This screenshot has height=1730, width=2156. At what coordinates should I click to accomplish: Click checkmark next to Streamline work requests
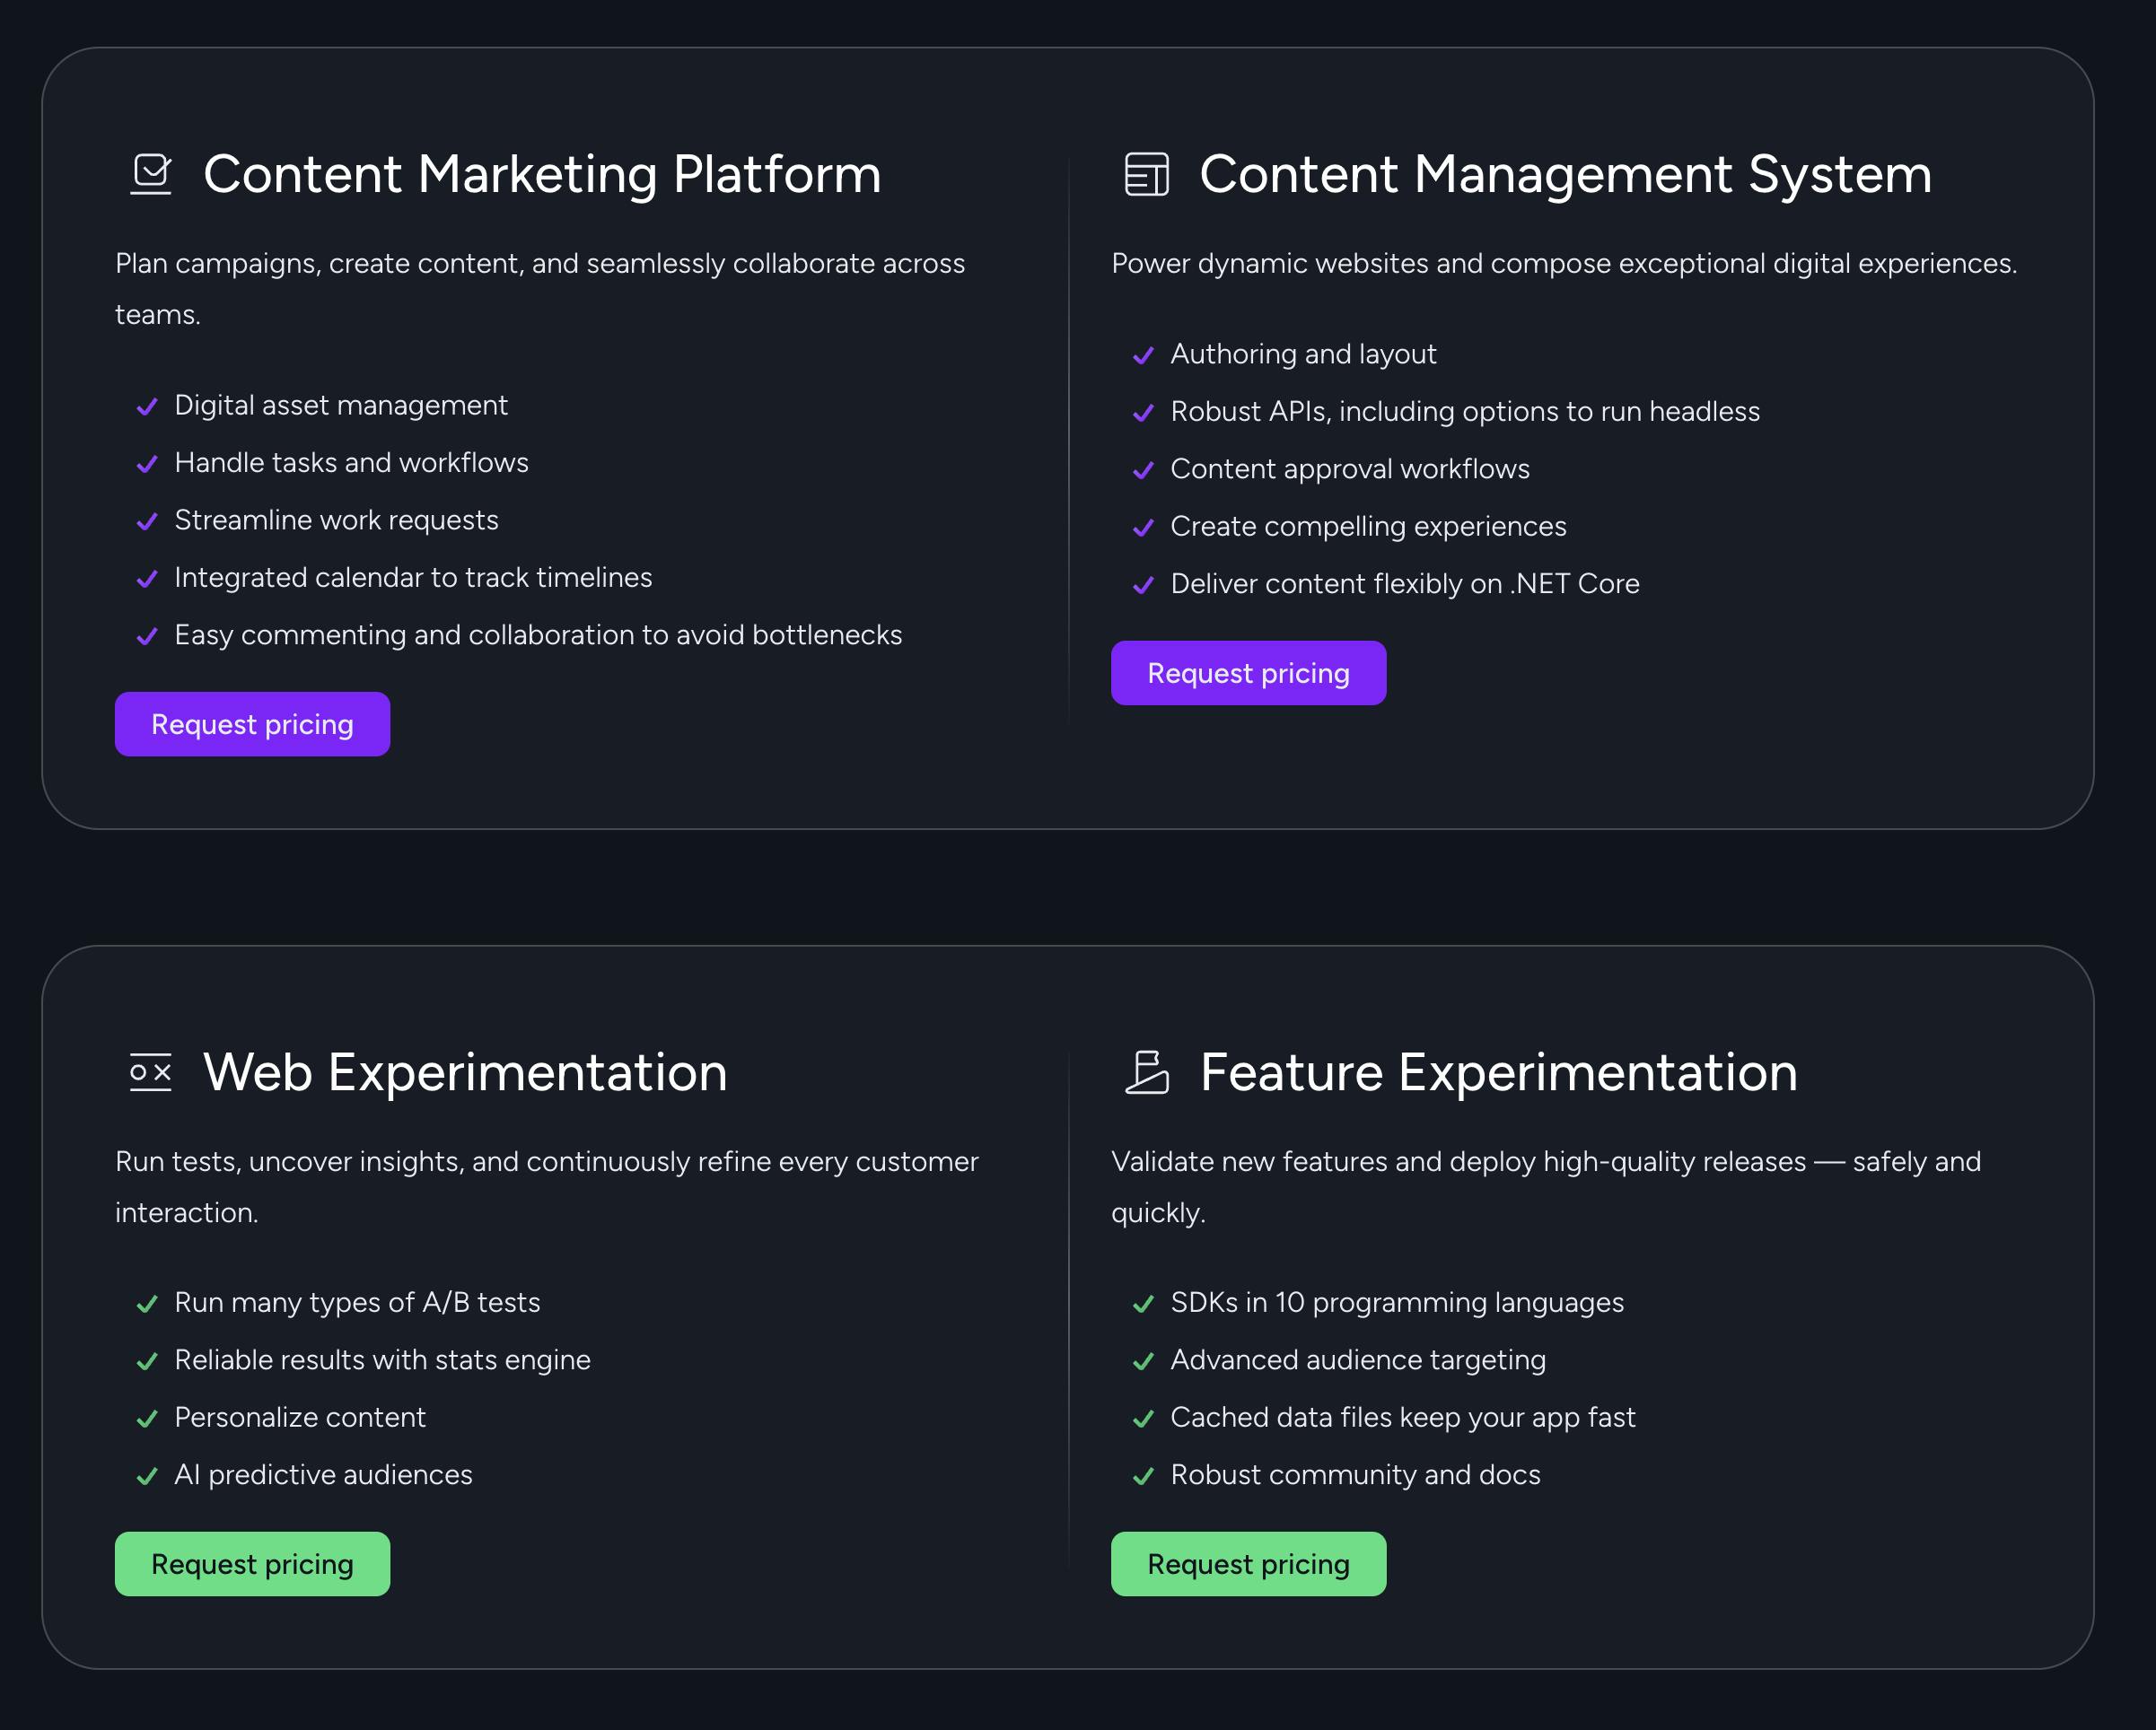147,521
